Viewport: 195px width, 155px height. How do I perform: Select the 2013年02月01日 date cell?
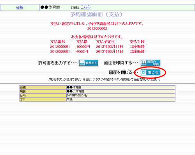coord(121,96)
